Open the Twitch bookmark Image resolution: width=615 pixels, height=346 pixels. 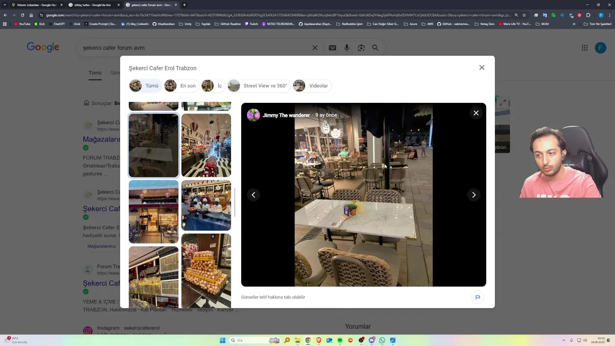point(251,24)
